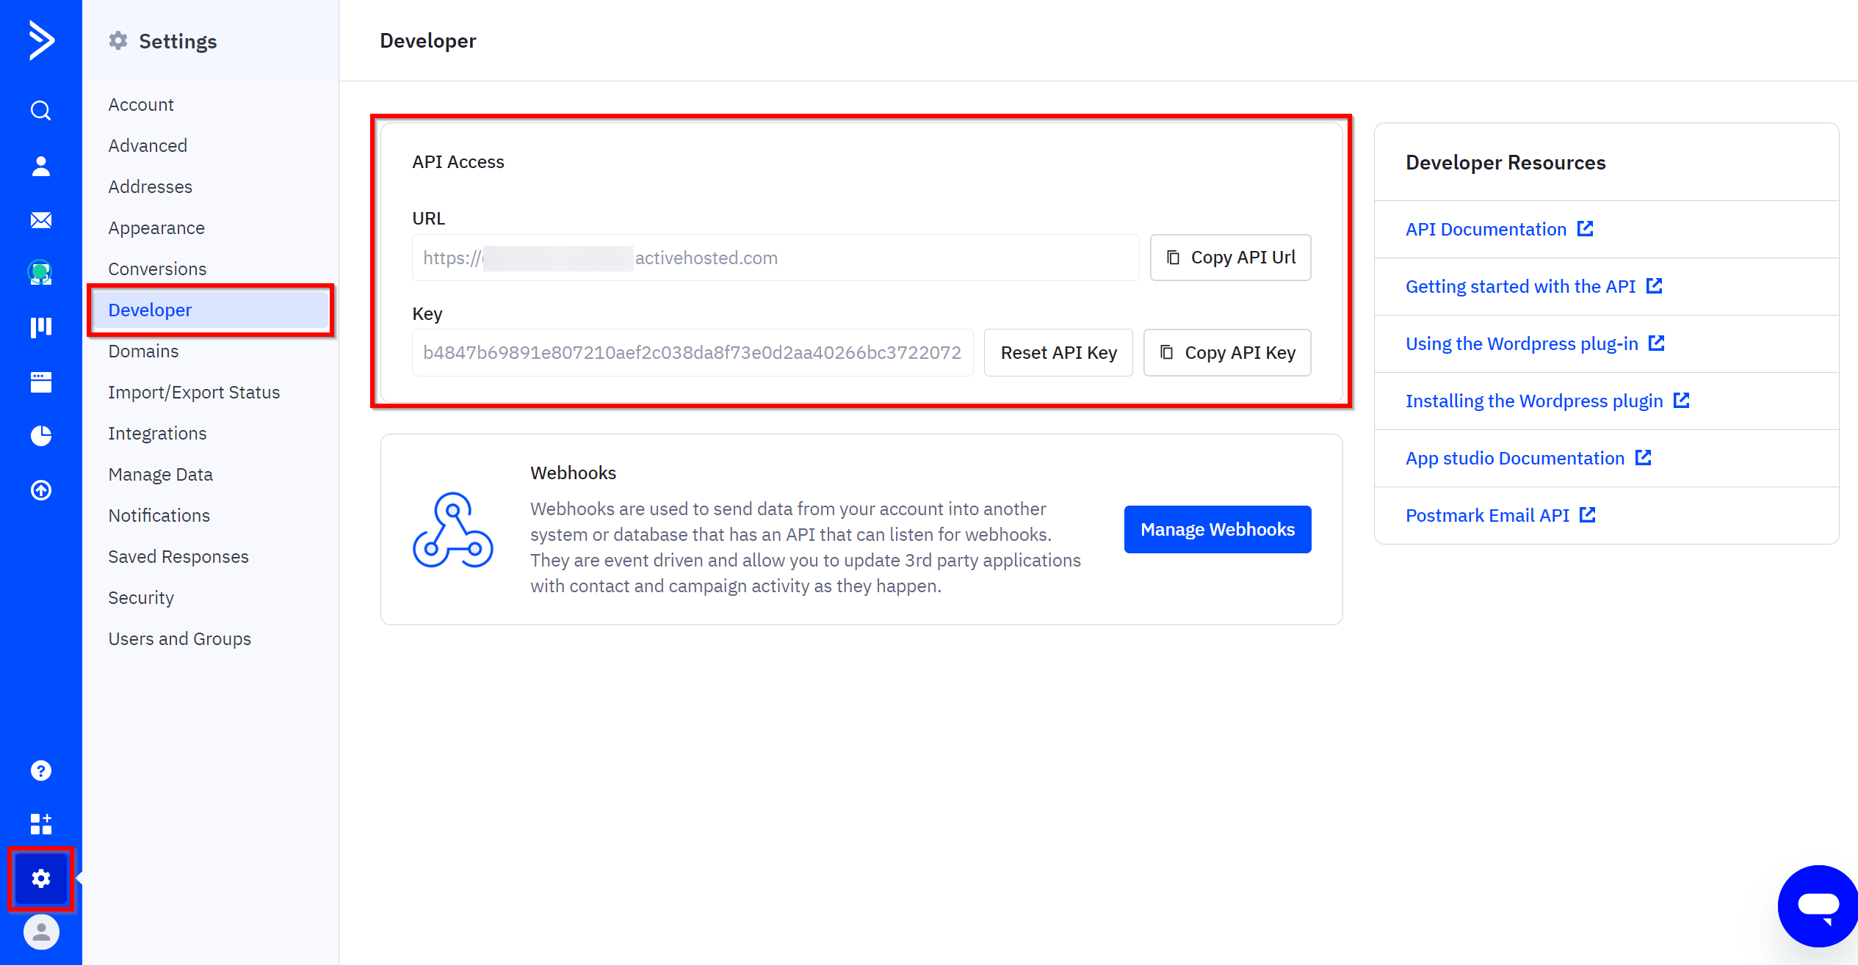Open the Deals pipeline icon
Image resolution: width=1858 pixels, height=965 pixels.
pos(41,327)
